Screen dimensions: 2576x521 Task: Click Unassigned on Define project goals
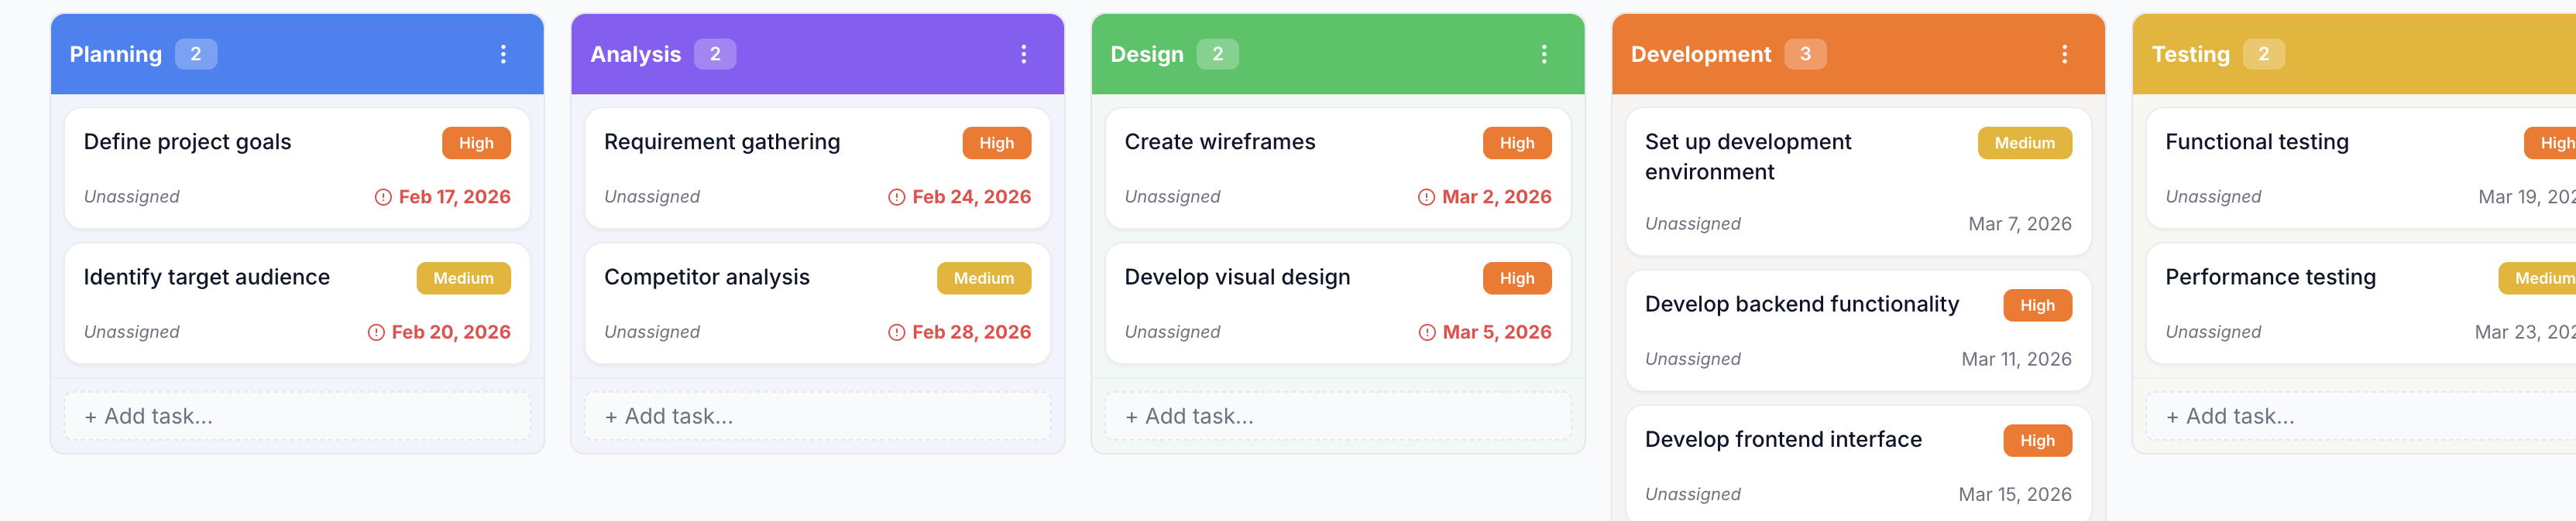click(x=132, y=198)
